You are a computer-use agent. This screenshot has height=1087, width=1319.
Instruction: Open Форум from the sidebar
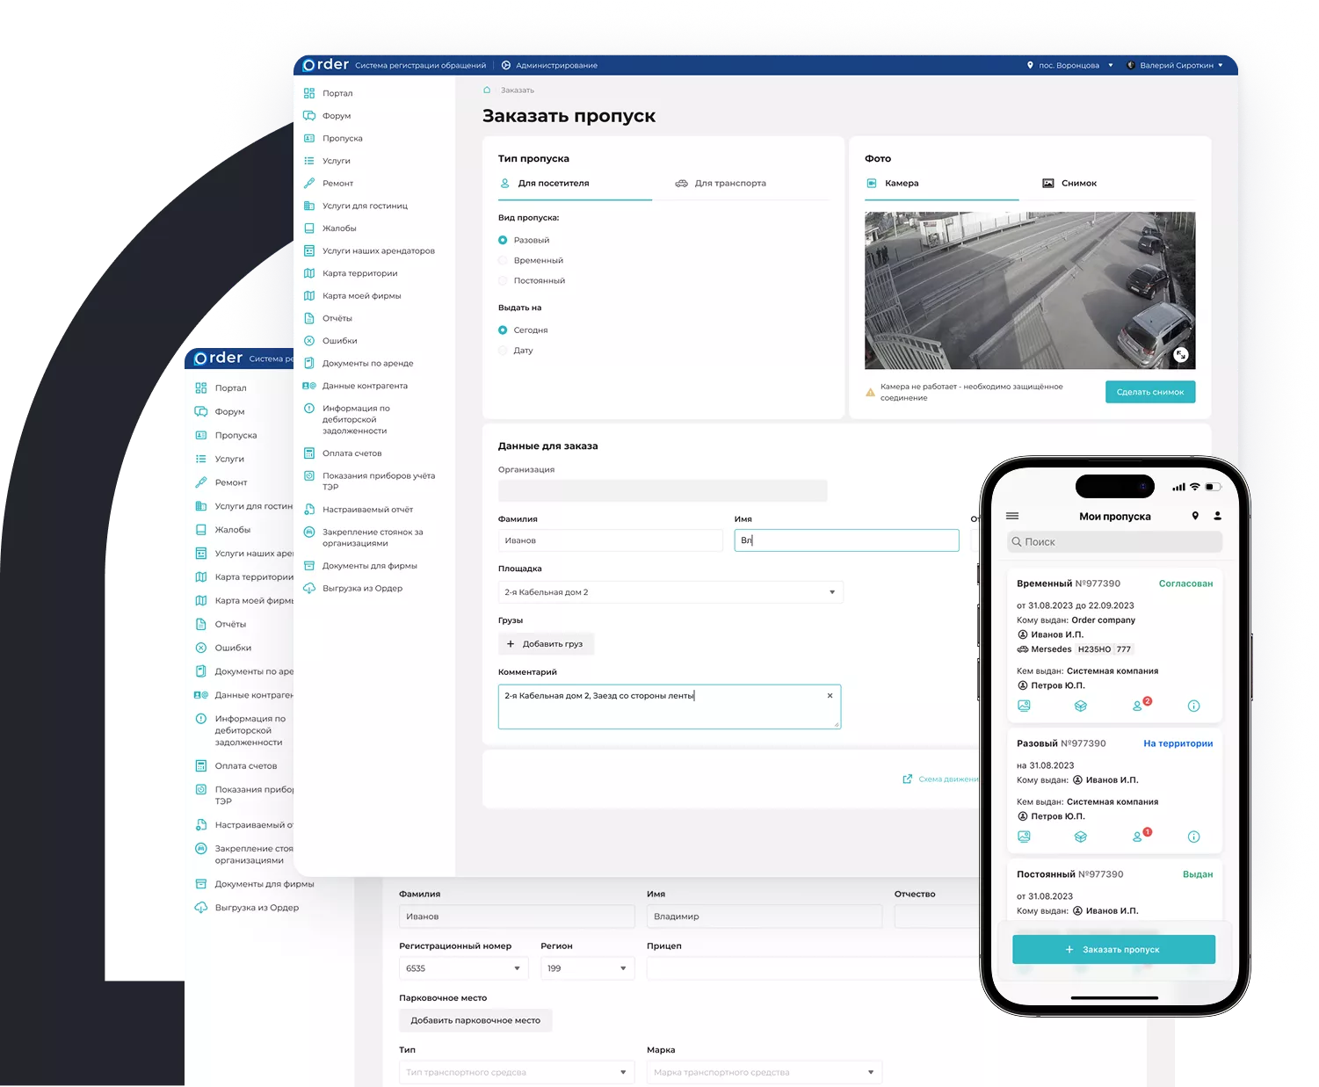pos(336,116)
